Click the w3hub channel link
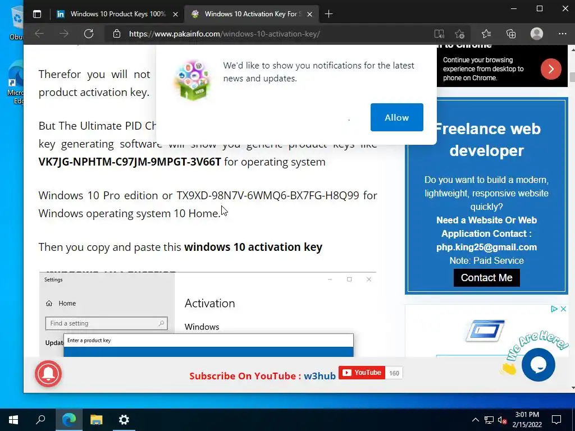 pos(320,376)
